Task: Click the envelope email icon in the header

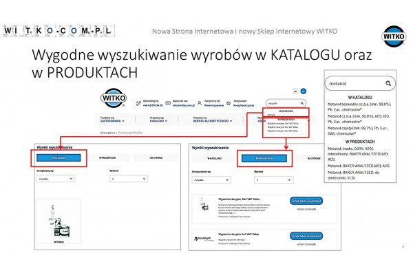Action: point(168,103)
